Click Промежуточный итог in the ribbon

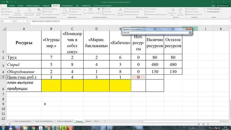point(193,14)
